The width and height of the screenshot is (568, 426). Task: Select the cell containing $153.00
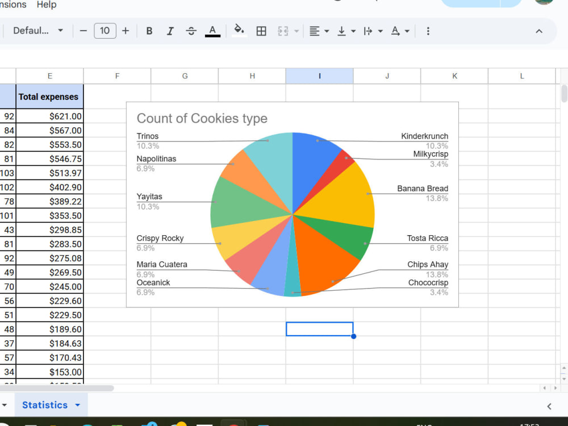point(50,372)
